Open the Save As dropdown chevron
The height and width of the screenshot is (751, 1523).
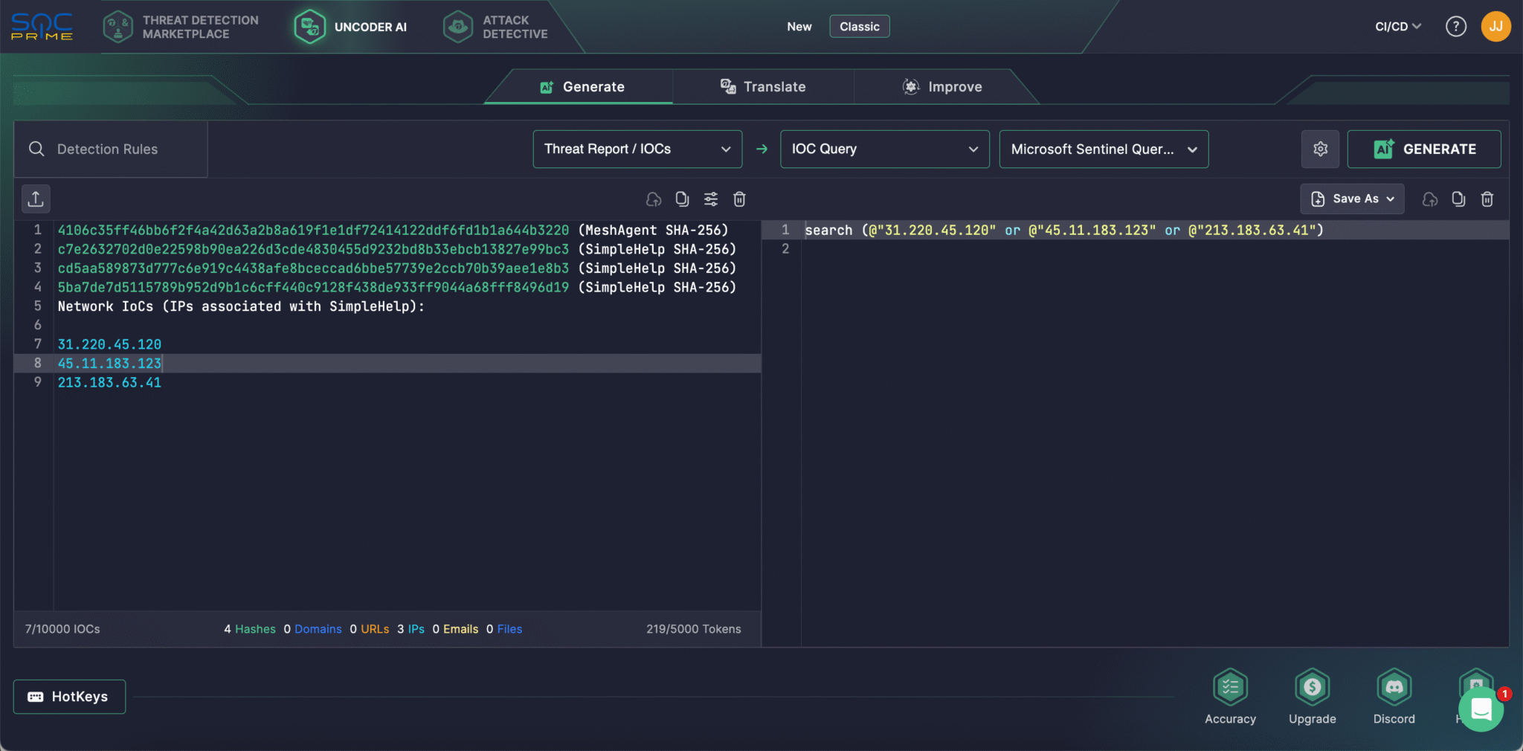point(1390,199)
